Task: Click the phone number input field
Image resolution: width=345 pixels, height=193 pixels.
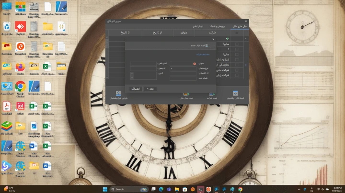Action: coord(143,64)
